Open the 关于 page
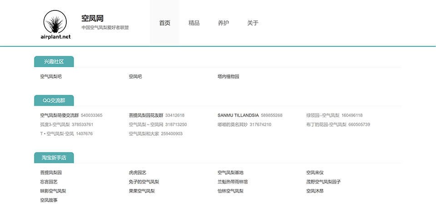 click(253, 23)
